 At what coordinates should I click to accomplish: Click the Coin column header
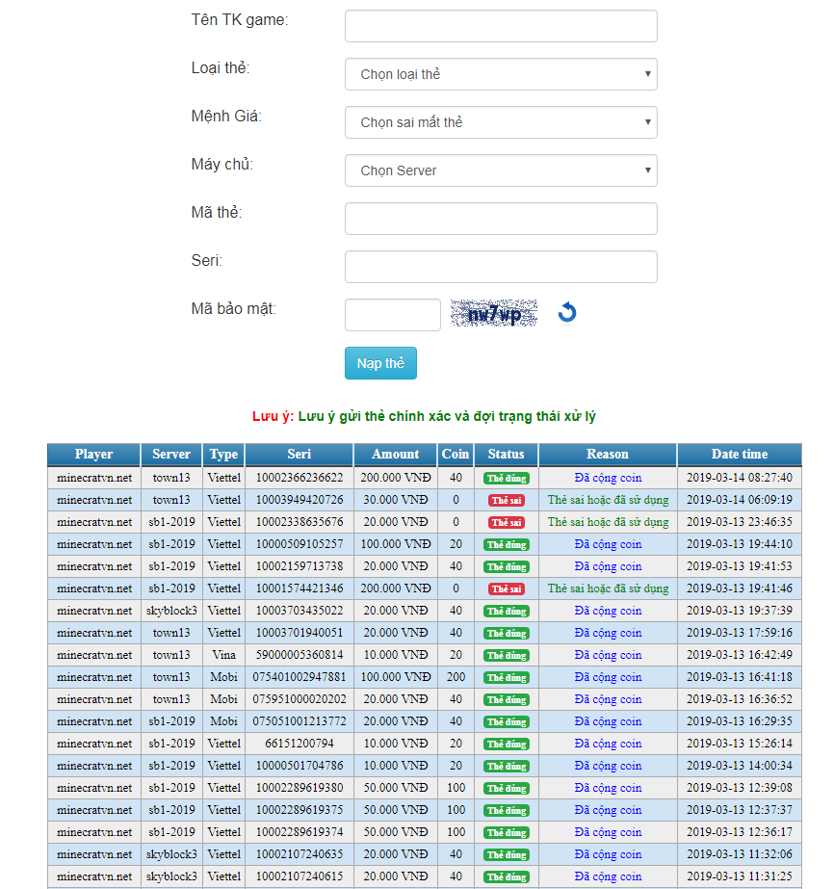click(456, 455)
